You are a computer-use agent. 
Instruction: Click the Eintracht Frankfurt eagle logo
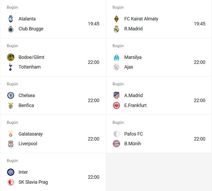[116, 105]
